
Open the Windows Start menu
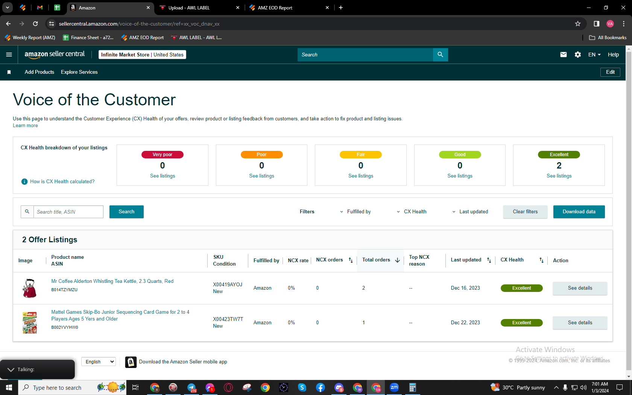pyautogui.click(x=9, y=387)
